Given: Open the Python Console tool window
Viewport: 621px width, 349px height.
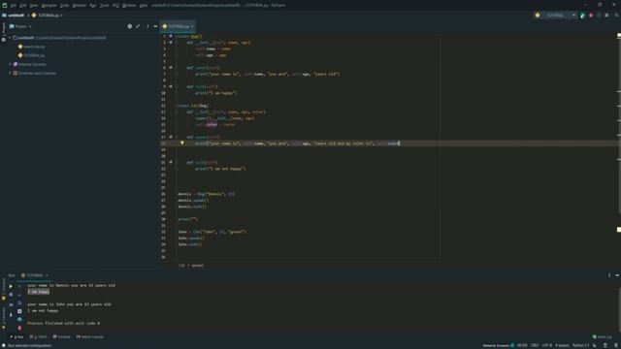Looking at the screenshot, I should (x=90, y=337).
